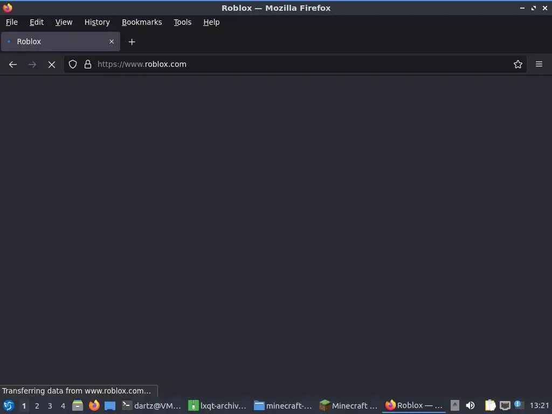Launch file manager from the panel
Image resolution: width=552 pixels, height=414 pixels.
(x=78, y=405)
